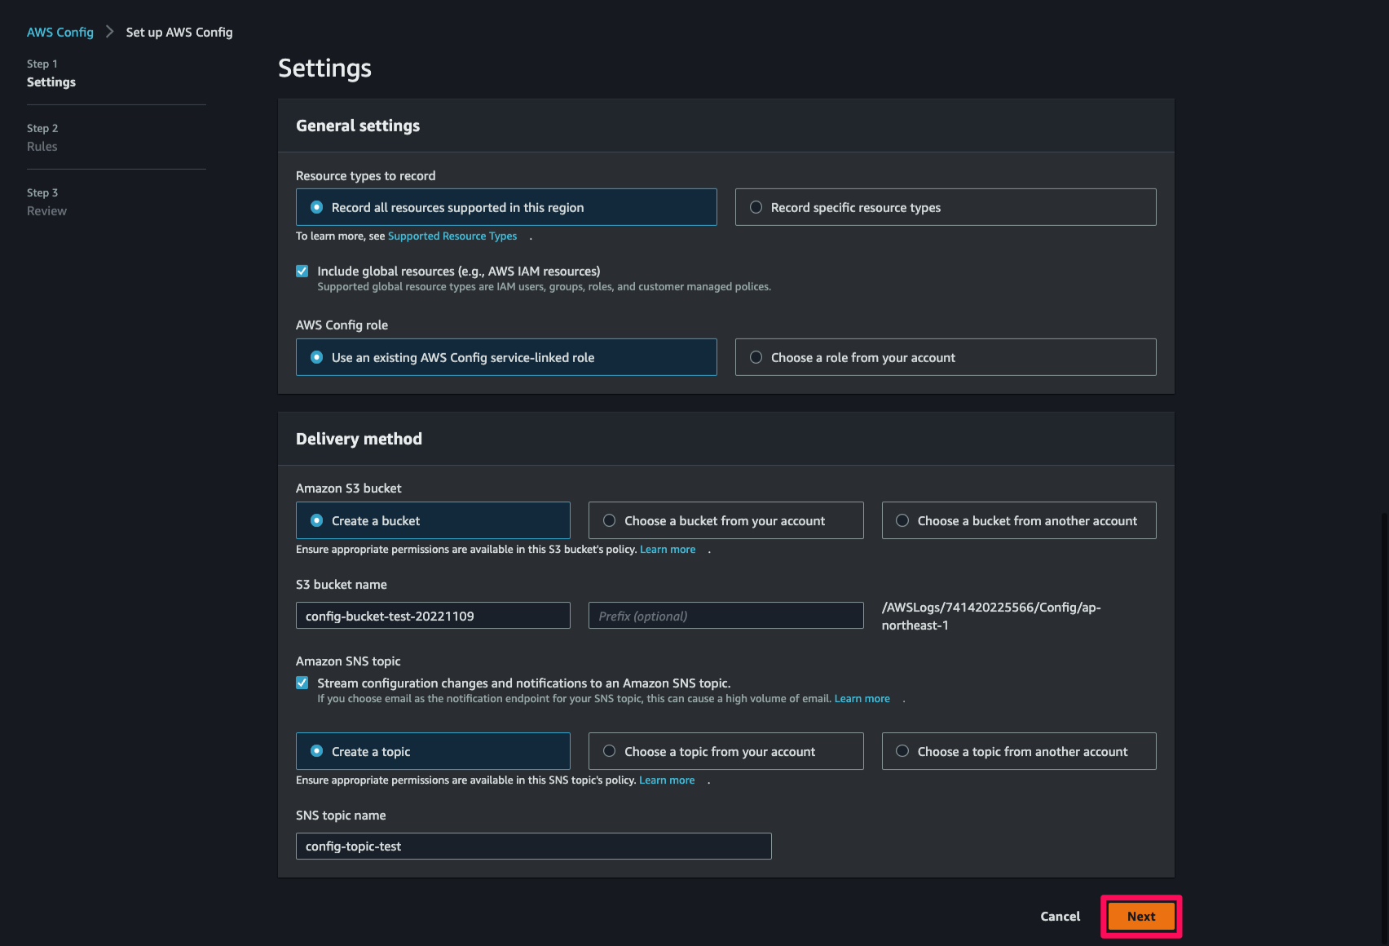The height and width of the screenshot is (946, 1389).
Task: Select Choose a topic from another account
Action: (x=1019, y=751)
